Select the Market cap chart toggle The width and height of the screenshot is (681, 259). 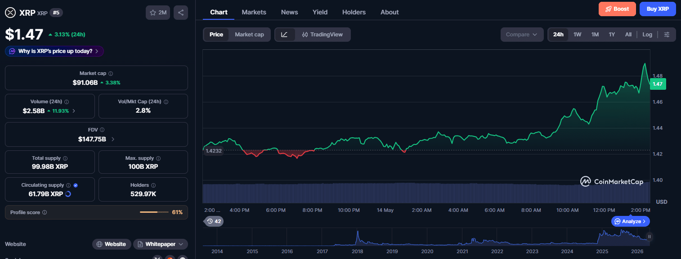pyautogui.click(x=249, y=35)
